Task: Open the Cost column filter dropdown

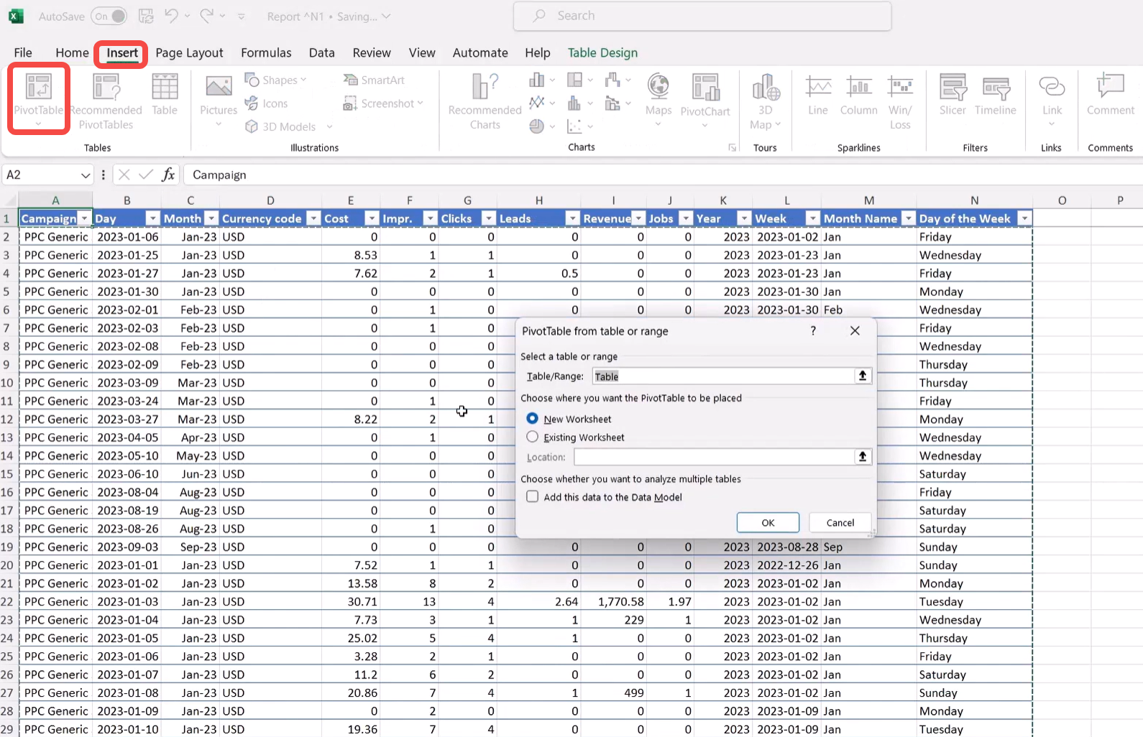Action: pyautogui.click(x=372, y=218)
